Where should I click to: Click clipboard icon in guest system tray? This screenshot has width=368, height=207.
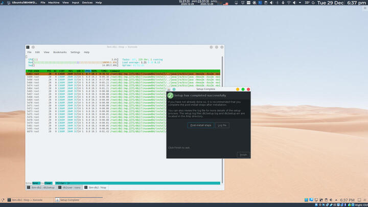pyautogui.click(x=326, y=200)
